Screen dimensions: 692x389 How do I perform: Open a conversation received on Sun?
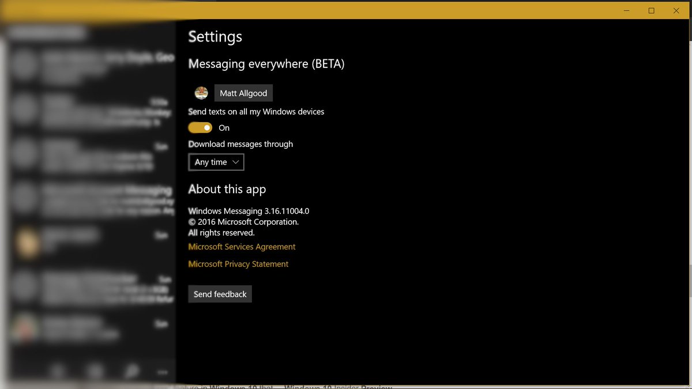point(92,156)
